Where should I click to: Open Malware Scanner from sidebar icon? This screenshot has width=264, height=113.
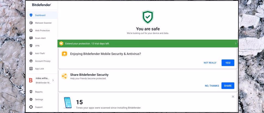[31, 23]
